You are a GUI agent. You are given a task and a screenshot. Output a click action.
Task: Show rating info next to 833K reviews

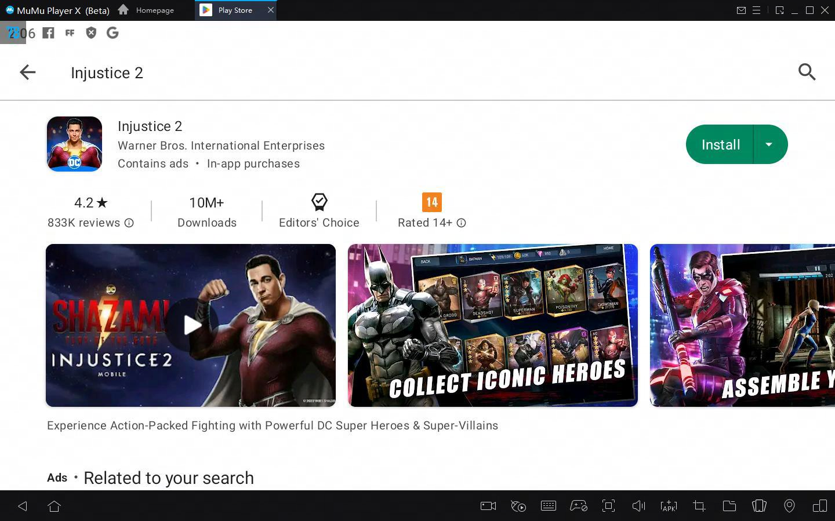click(129, 223)
